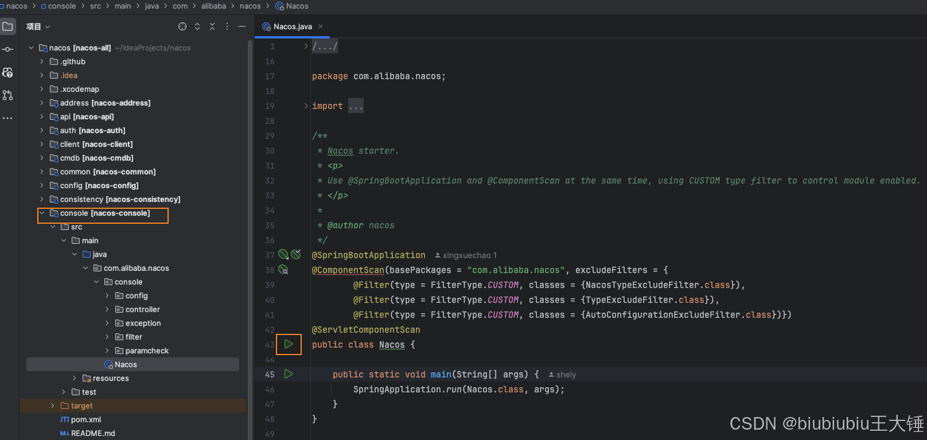Expand the paramcheck package
Image resolution: width=927 pixels, height=440 pixels.
(107, 351)
